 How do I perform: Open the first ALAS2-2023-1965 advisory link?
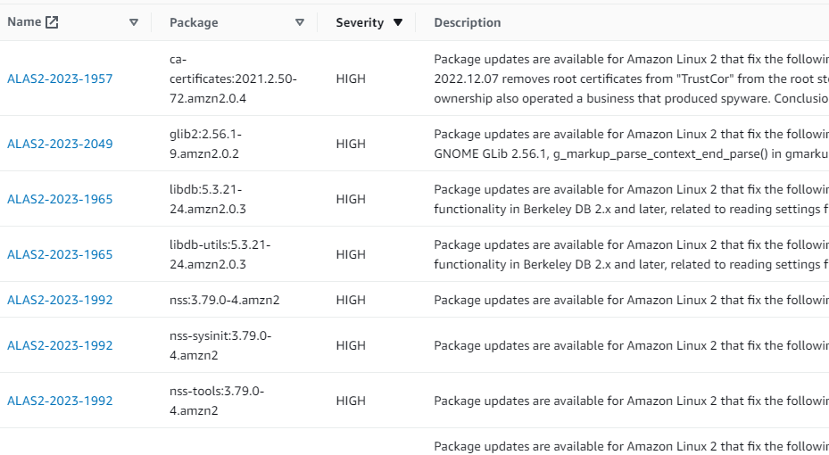pyautogui.click(x=60, y=199)
